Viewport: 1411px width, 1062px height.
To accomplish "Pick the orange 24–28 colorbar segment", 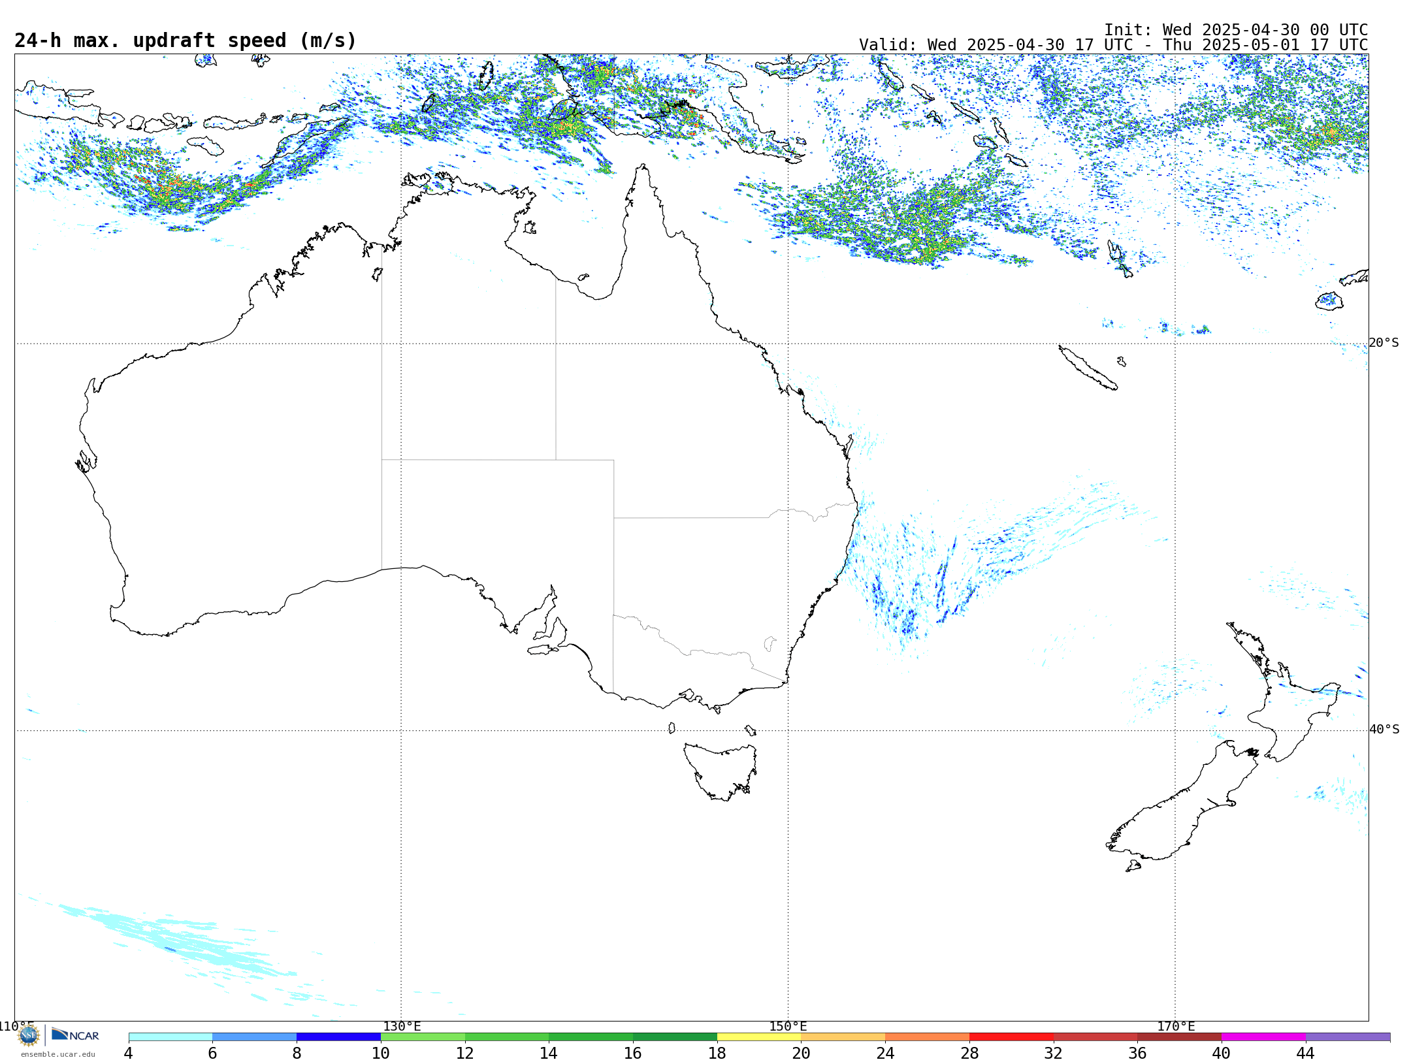I will click(x=927, y=1037).
